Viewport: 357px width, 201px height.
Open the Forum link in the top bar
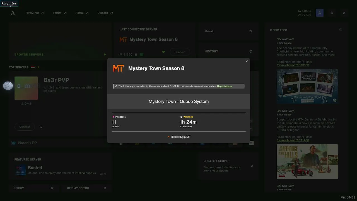[x=60, y=13]
